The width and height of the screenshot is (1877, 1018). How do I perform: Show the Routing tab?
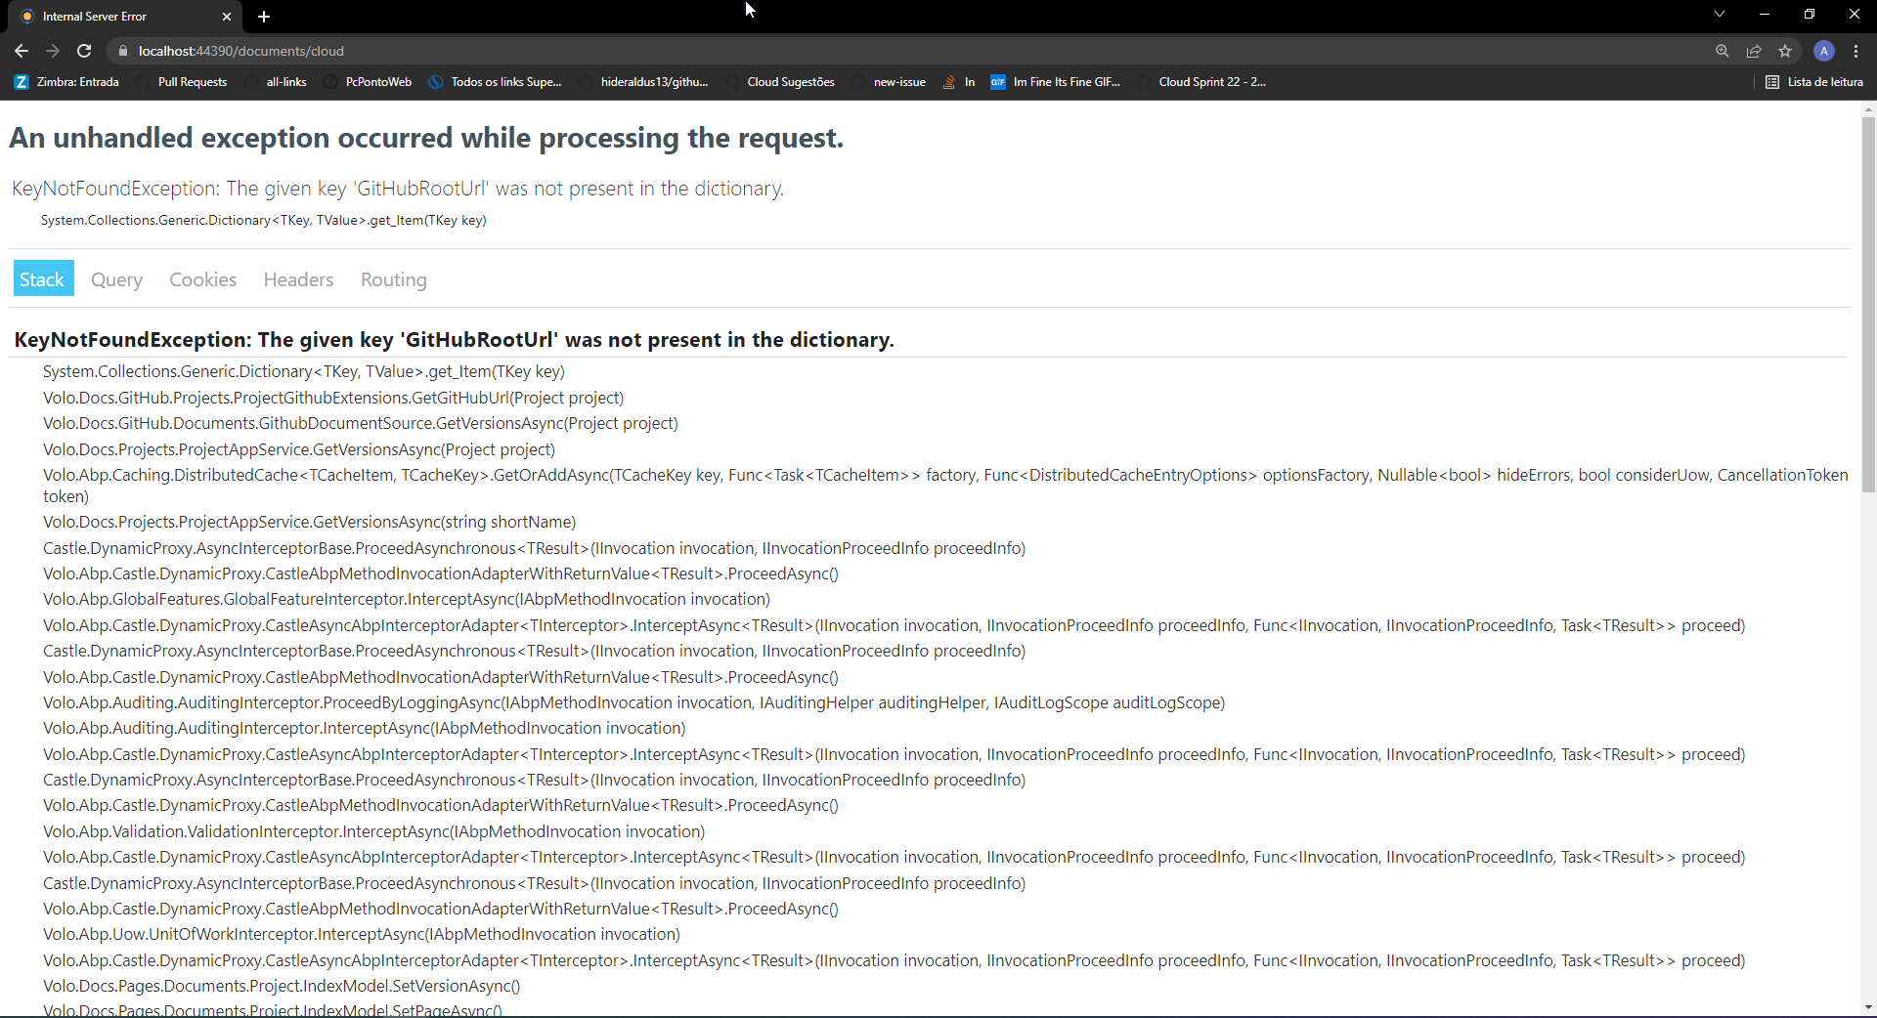click(393, 279)
